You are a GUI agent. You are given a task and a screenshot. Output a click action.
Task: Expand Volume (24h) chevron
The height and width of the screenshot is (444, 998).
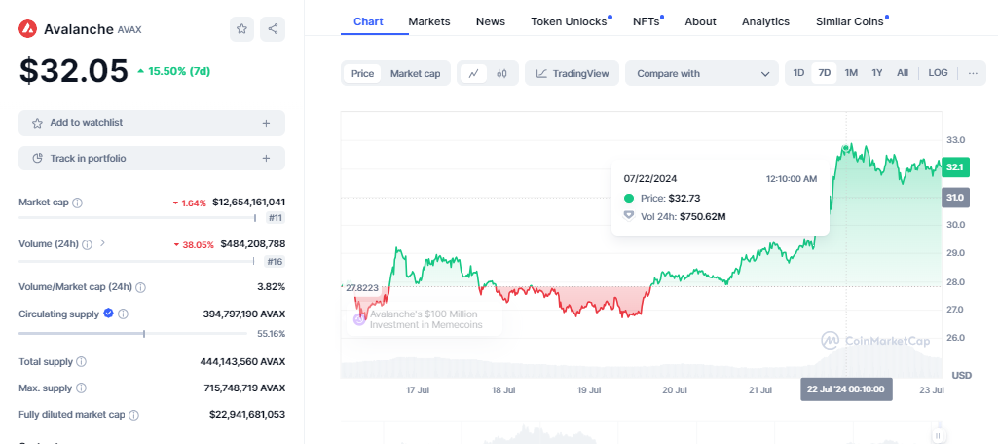[103, 243]
